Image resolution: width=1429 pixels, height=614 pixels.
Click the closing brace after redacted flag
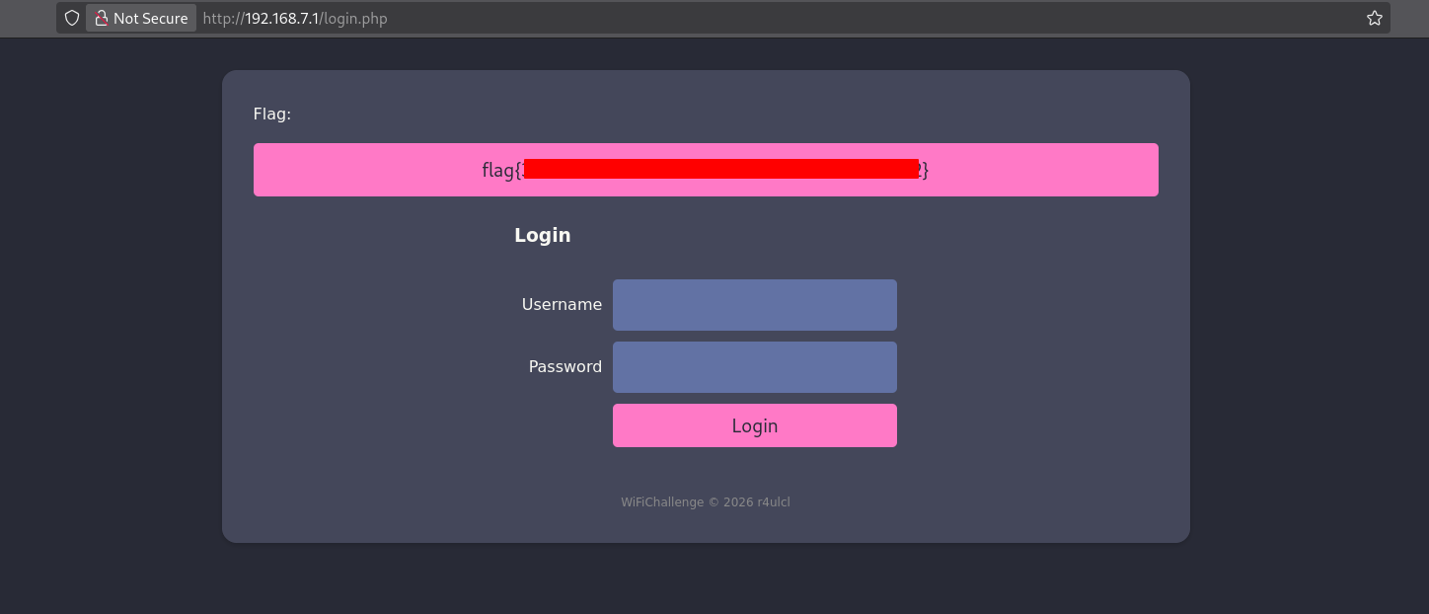(925, 170)
